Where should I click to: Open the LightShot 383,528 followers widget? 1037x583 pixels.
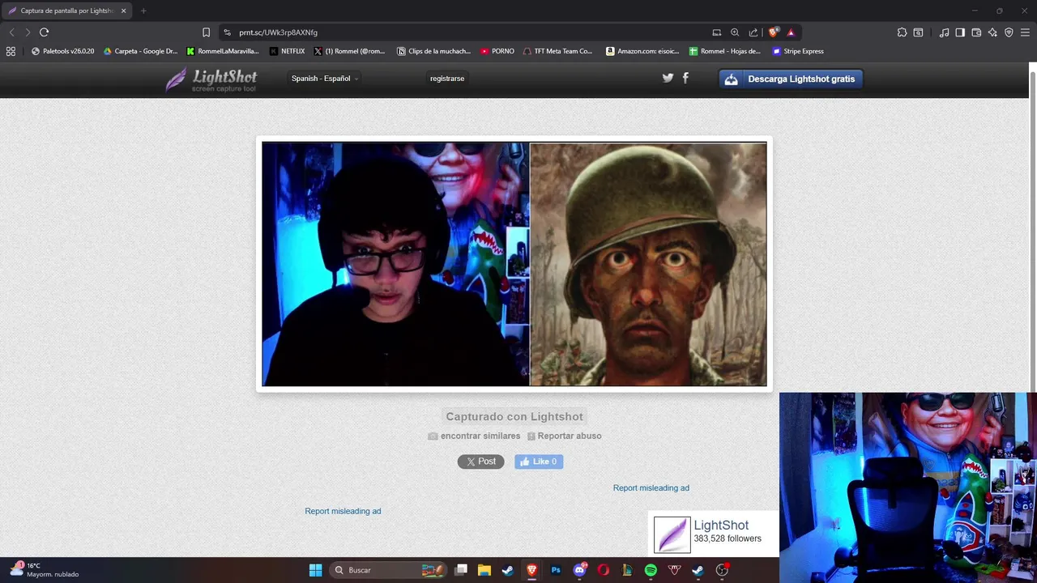(713, 534)
